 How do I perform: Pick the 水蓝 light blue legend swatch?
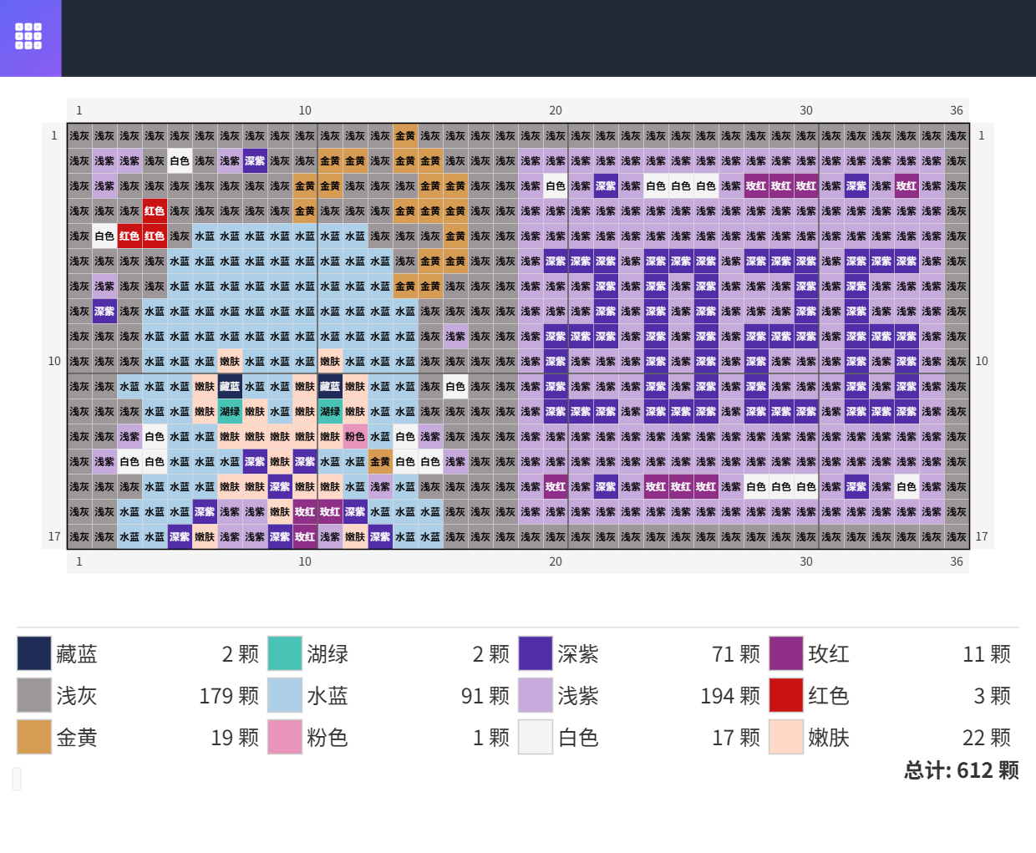[x=285, y=695]
